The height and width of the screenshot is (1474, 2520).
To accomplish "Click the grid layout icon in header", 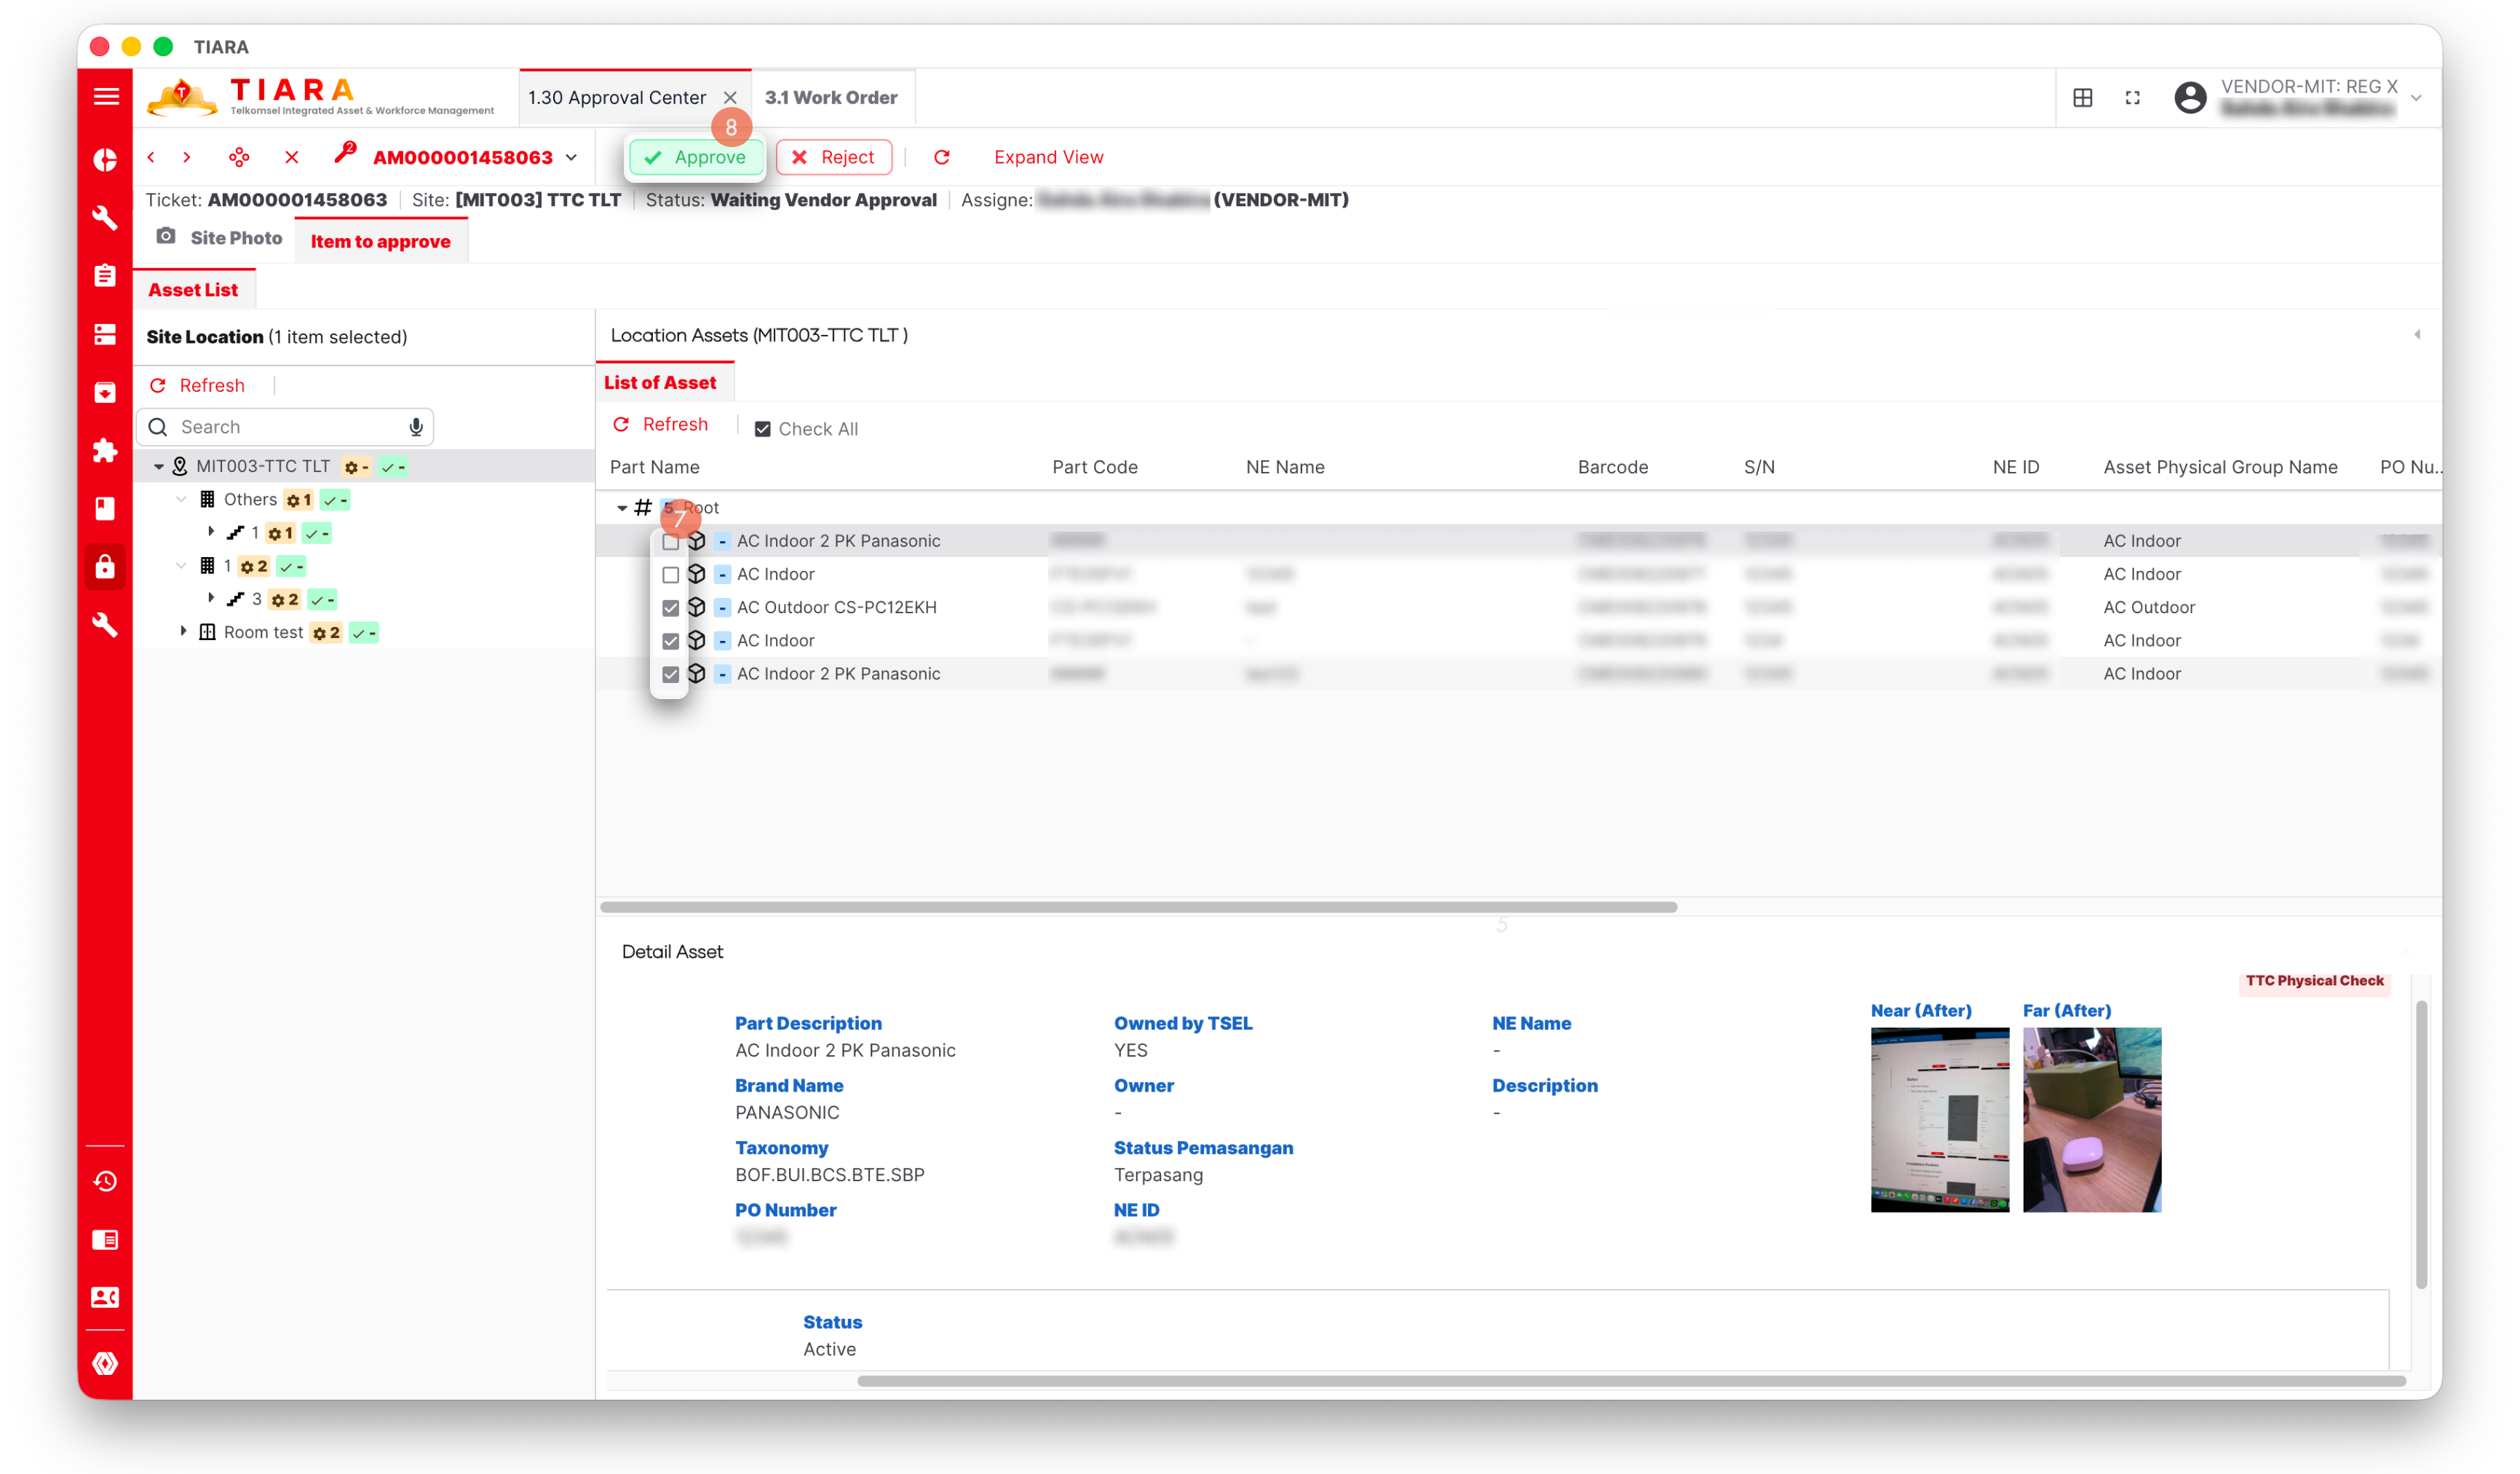I will 2082,97.
